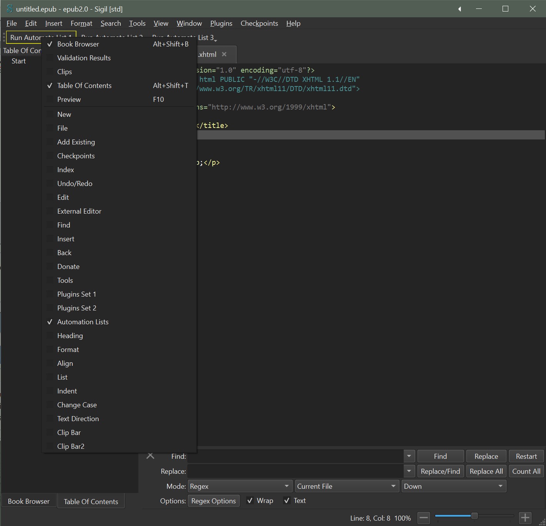The height and width of the screenshot is (526, 546).
Task: Enable the Change Case toolbar
Action: pyautogui.click(x=119, y=405)
